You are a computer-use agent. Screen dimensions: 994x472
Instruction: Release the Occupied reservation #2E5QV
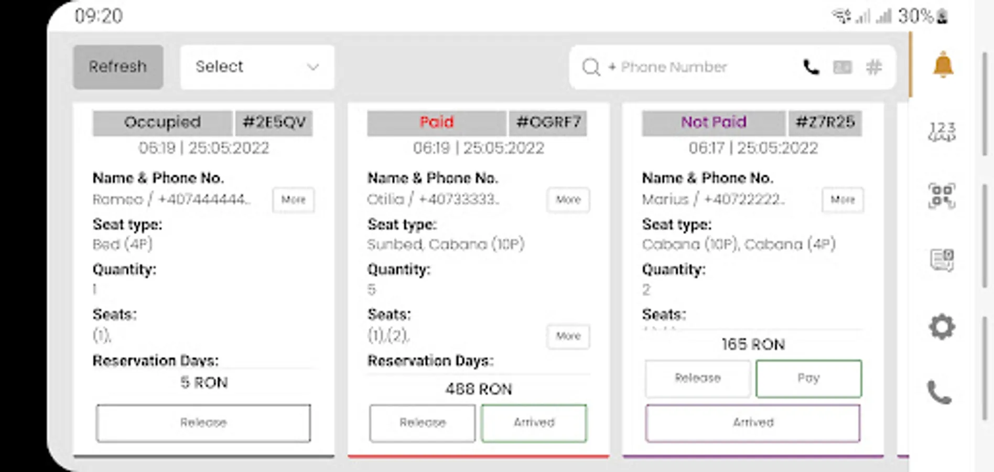203,423
